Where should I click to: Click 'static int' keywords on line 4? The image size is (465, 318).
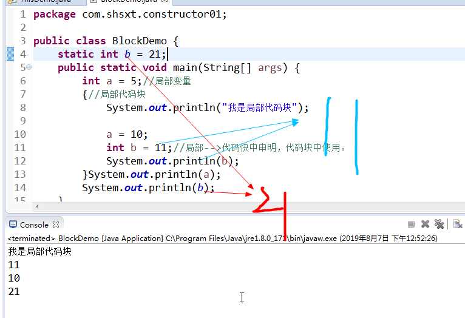click(x=88, y=54)
